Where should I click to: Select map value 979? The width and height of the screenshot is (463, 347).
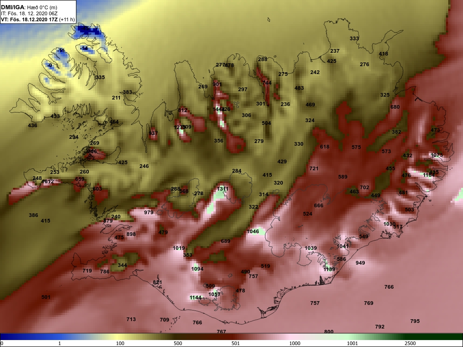149,212
